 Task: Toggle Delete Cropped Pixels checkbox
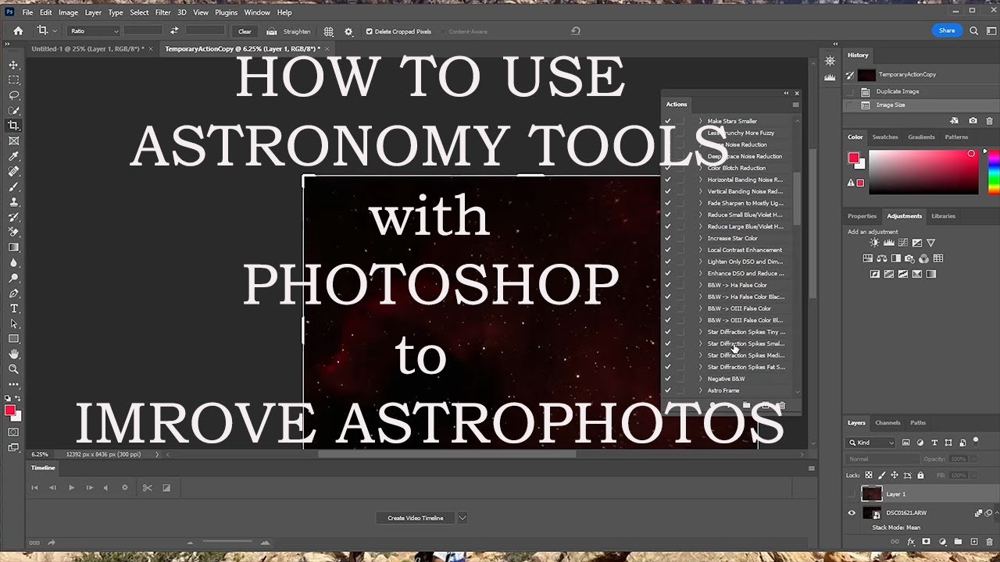click(x=370, y=31)
